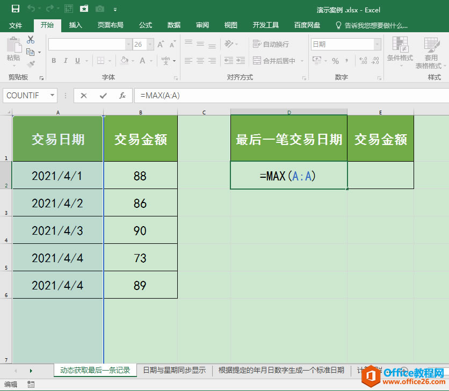The width and height of the screenshot is (449, 391).
Task: Click the Copy icon in clipboard group
Action: [x=30, y=52]
